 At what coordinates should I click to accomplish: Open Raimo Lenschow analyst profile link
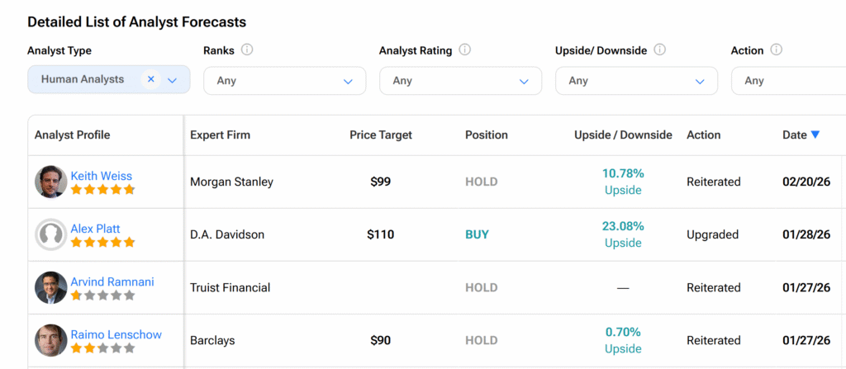[116, 334]
